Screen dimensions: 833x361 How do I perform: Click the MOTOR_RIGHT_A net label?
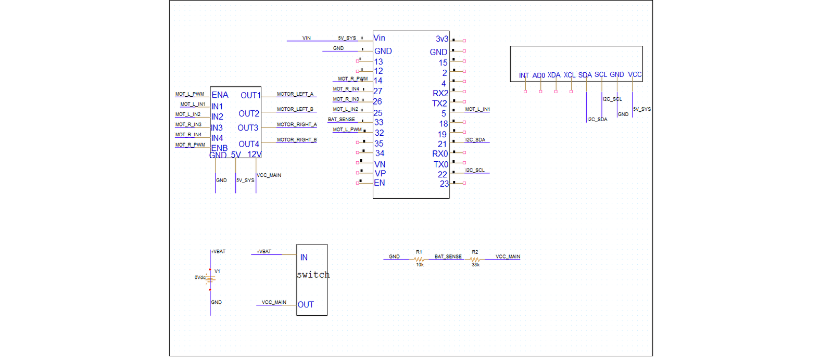(297, 125)
